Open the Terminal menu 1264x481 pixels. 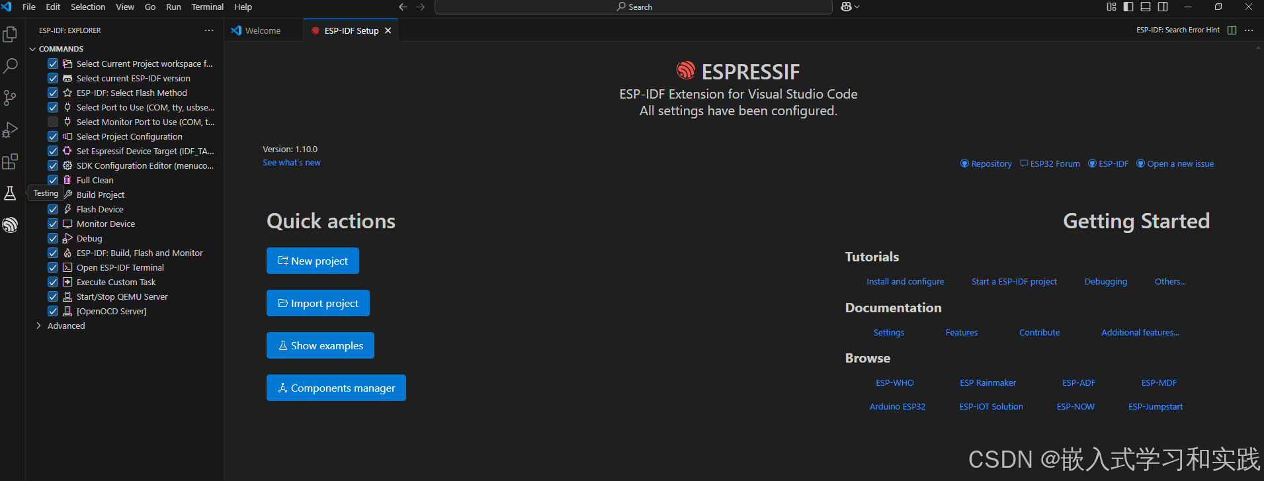point(208,7)
